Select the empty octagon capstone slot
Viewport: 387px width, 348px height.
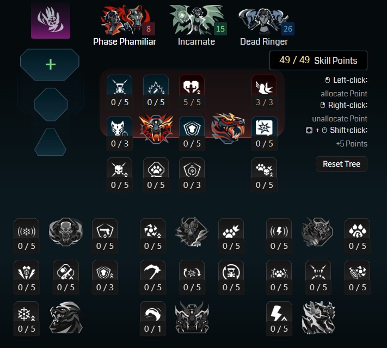click(x=51, y=105)
